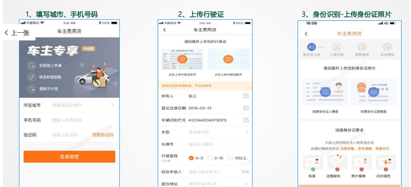Image resolution: width=411 pixels, height=187 pixels.
Task: Tap camera icon for 身份证人像面
Action: (325, 92)
